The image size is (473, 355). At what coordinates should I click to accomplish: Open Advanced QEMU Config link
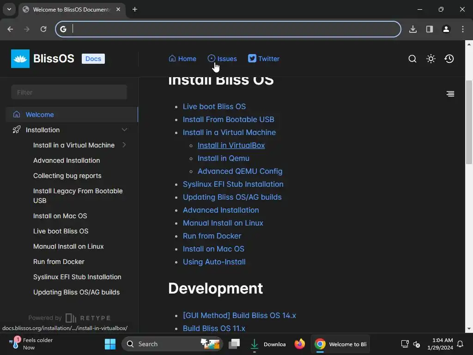[x=240, y=171]
